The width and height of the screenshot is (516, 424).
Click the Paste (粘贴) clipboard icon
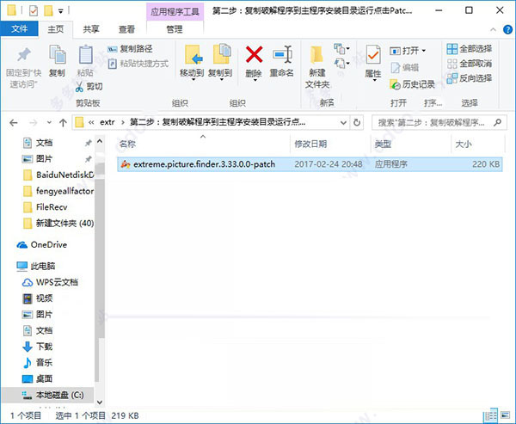pyautogui.click(x=85, y=54)
